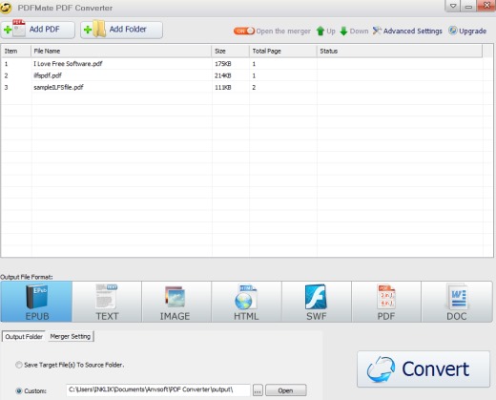Toggle the Open the merger switch
Viewport: 496px width, 400px height.
point(244,31)
